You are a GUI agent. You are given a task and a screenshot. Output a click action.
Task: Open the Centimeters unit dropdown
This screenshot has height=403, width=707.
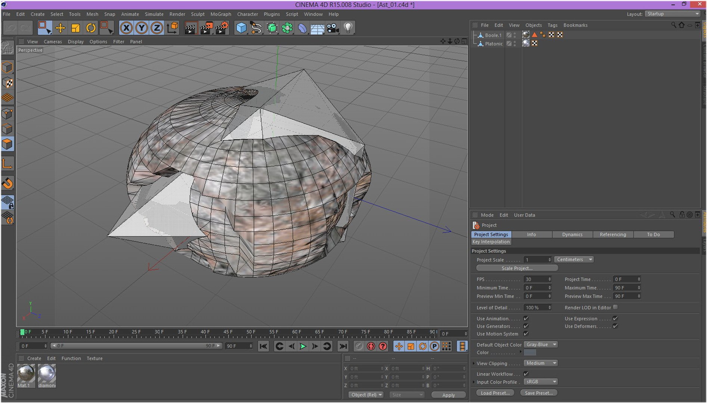[x=574, y=259]
